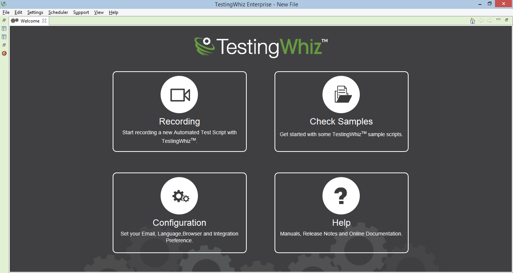Open the Scheduler menu
513x273 pixels.
tap(58, 12)
